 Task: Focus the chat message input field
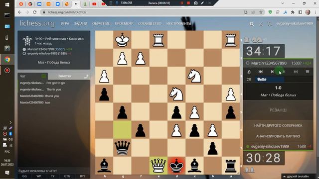pyautogui.click(x=54, y=171)
